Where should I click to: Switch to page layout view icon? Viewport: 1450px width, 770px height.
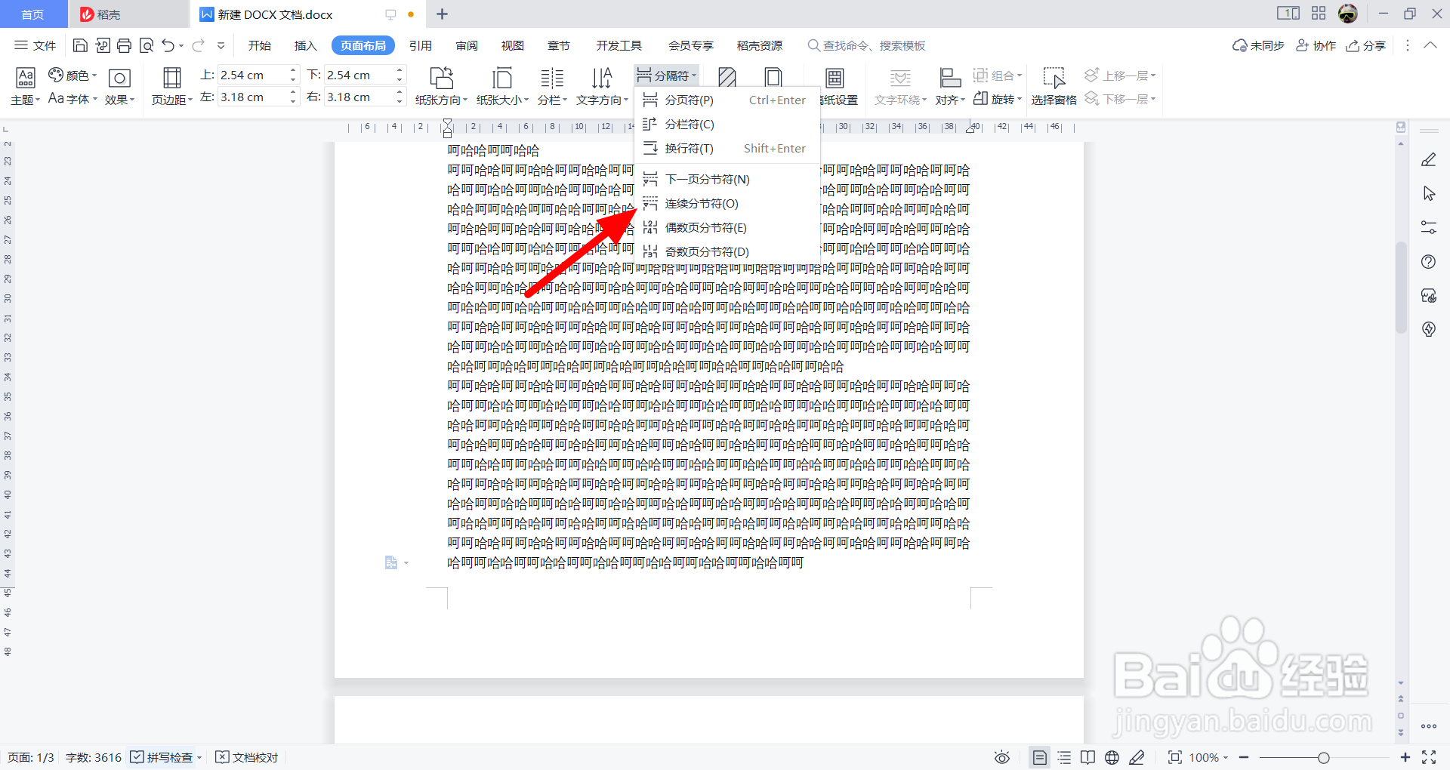[1040, 757]
